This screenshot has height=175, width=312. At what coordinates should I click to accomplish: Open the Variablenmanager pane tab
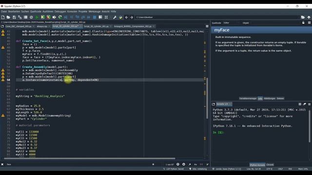[x=248, y=98]
